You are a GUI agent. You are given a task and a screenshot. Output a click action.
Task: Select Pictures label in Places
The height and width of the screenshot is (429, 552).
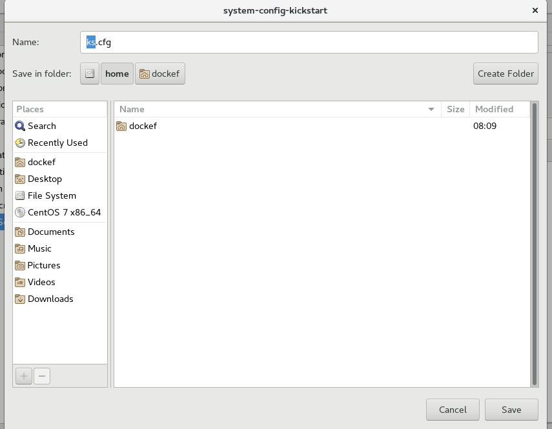(x=44, y=266)
